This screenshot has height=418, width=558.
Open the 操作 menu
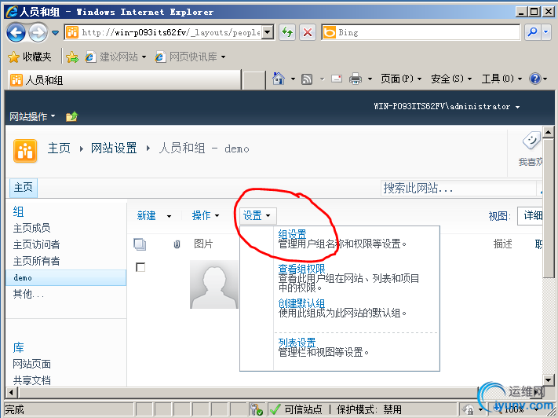(x=206, y=215)
